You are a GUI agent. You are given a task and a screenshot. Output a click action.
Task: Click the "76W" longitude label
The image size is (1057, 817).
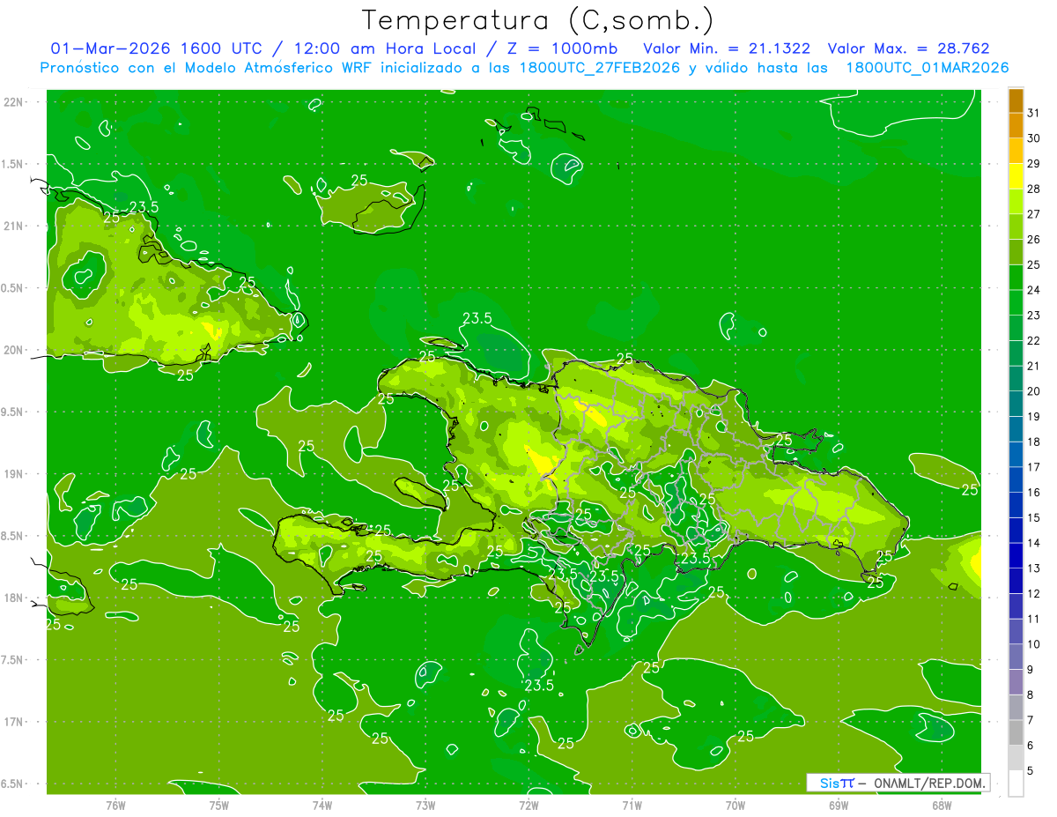(x=115, y=805)
